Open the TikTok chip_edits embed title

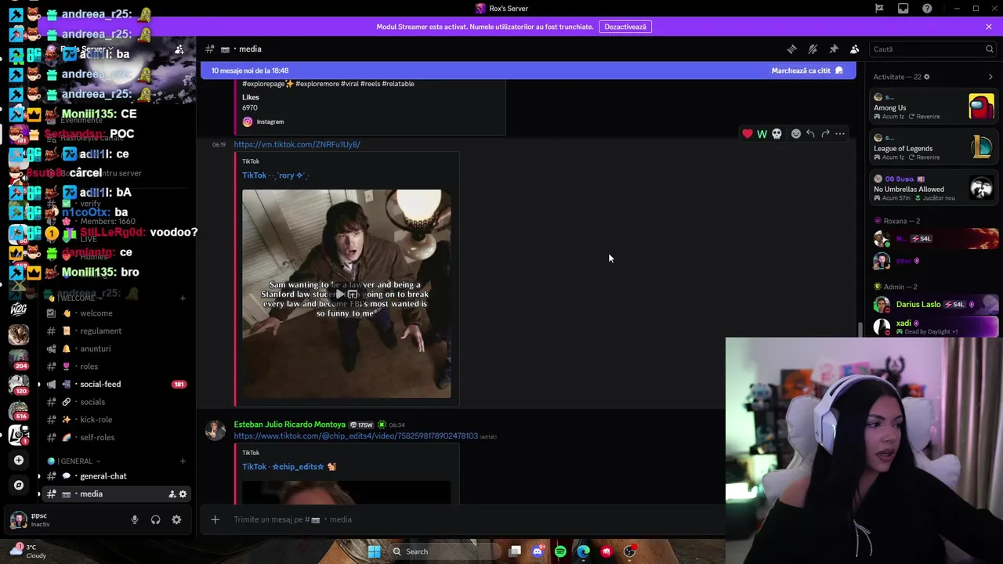point(289,467)
